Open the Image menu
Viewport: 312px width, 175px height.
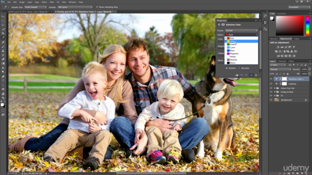point(22,2)
